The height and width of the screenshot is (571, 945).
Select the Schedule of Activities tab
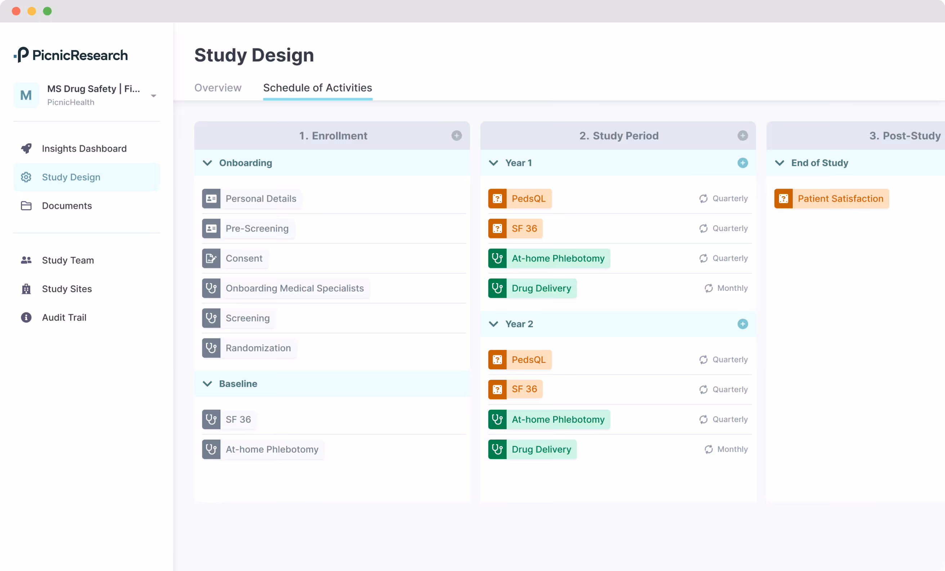pos(318,87)
